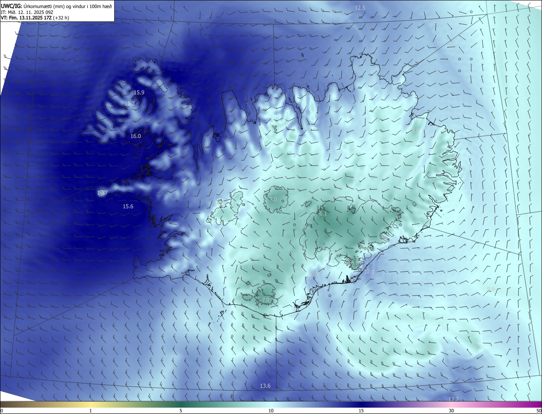Click the 0 tick label on color scale
Image resolution: width=542 pixels, height=414 pixels.
(2, 411)
